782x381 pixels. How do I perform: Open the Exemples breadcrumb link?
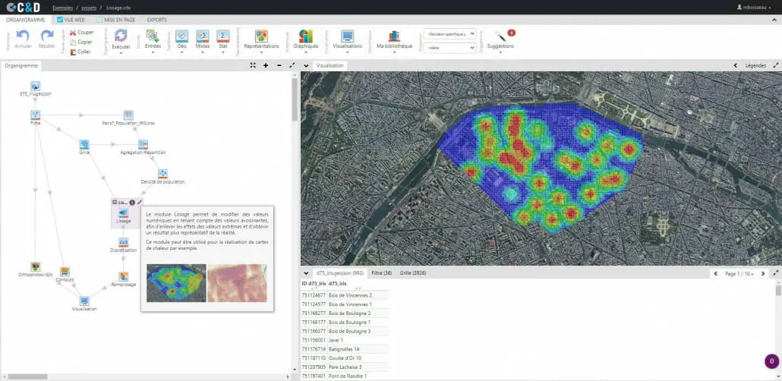(62, 7)
